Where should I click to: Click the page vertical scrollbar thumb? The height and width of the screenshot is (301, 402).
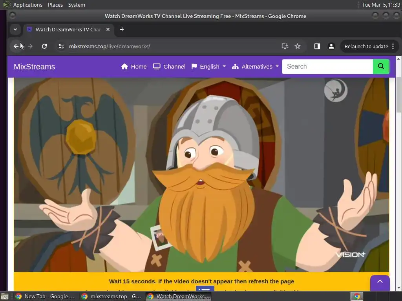[399, 94]
